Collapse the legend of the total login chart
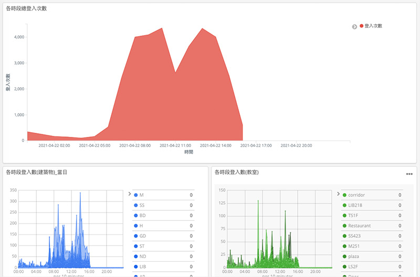The width and height of the screenshot is (420, 277). tap(354, 26)
